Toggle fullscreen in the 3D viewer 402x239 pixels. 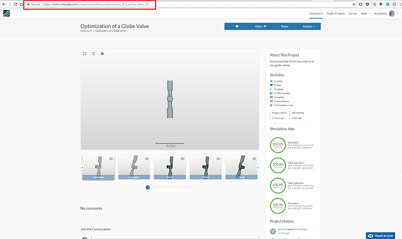[84, 54]
